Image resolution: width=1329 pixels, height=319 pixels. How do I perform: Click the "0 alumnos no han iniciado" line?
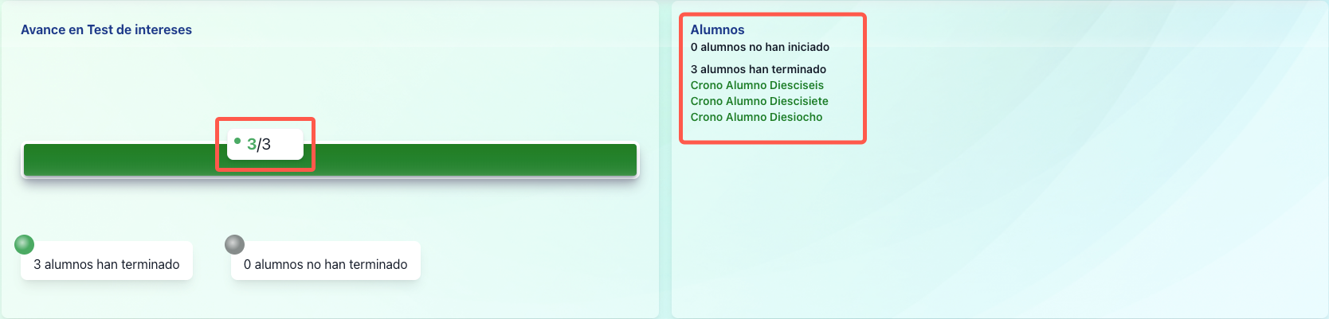click(759, 47)
